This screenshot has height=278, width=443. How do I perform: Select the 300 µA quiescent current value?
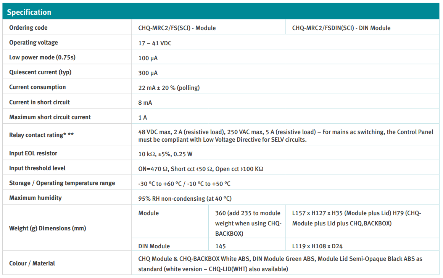point(148,73)
